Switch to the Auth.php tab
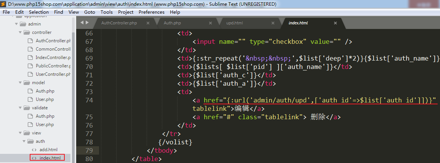The height and width of the screenshot is (163, 440). 172,23
